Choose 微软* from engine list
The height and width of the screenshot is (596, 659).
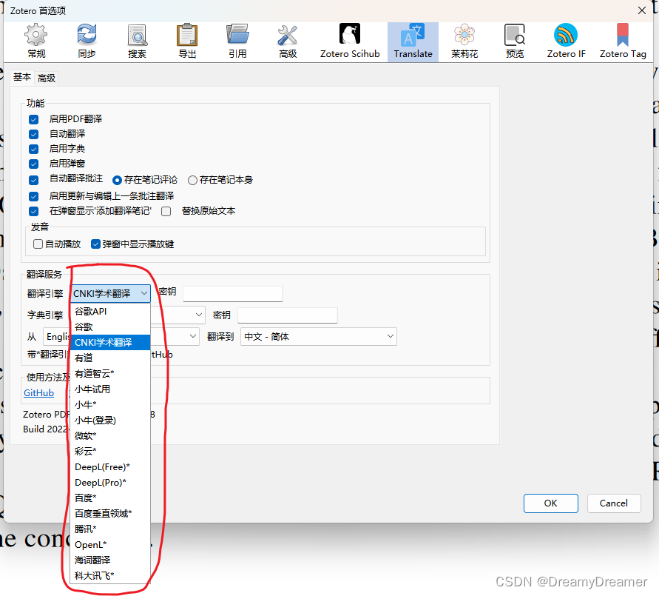coord(110,436)
